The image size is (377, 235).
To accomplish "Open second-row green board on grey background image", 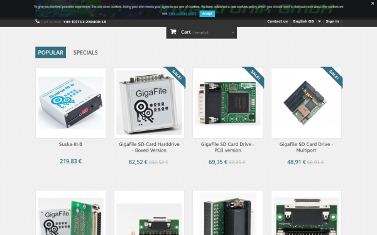I will pyautogui.click(x=149, y=213).
